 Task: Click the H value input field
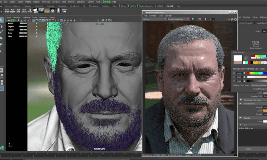(240, 73)
